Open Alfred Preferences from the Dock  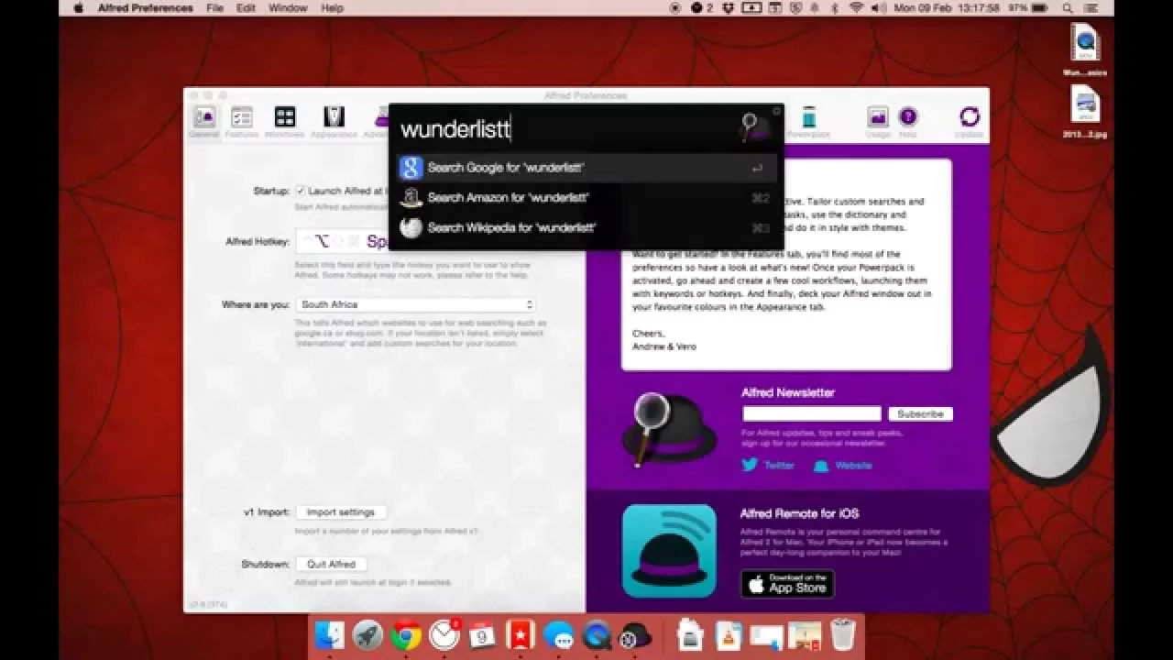[635, 635]
